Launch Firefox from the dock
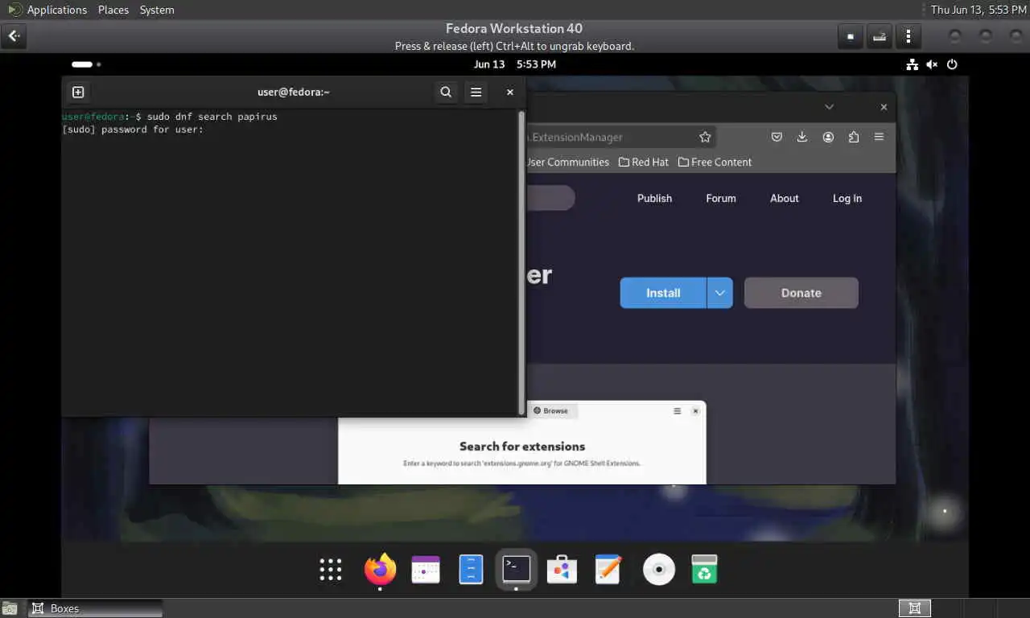The height and width of the screenshot is (618, 1030). point(380,570)
